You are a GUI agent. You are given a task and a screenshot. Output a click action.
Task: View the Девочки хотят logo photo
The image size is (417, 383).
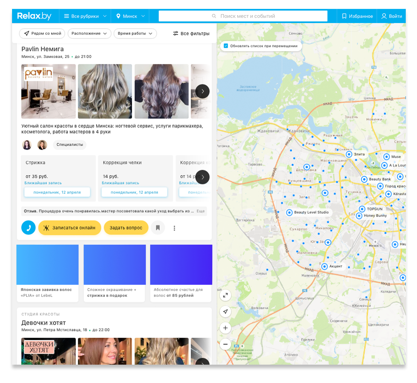pos(48,351)
